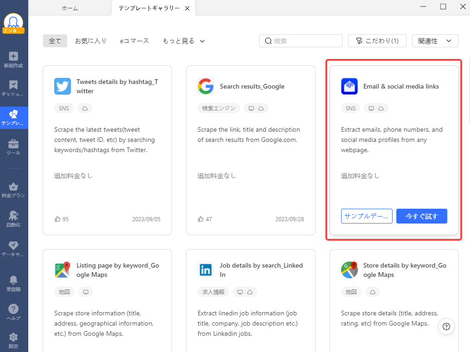The height and width of the screenshot is (352, 470).
Task: Switch to the ホーム tab
Action: point(70,8)
